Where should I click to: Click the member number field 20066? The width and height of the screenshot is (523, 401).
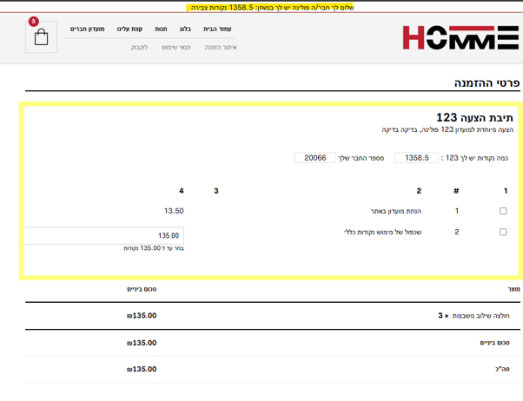point(314,158)
